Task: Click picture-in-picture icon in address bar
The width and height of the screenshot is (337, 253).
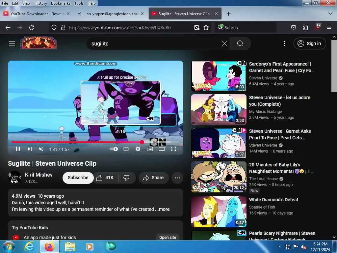Action: (197, 28)
